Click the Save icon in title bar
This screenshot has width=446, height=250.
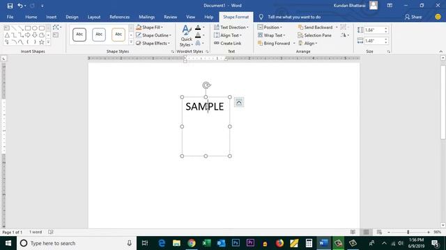10,6
